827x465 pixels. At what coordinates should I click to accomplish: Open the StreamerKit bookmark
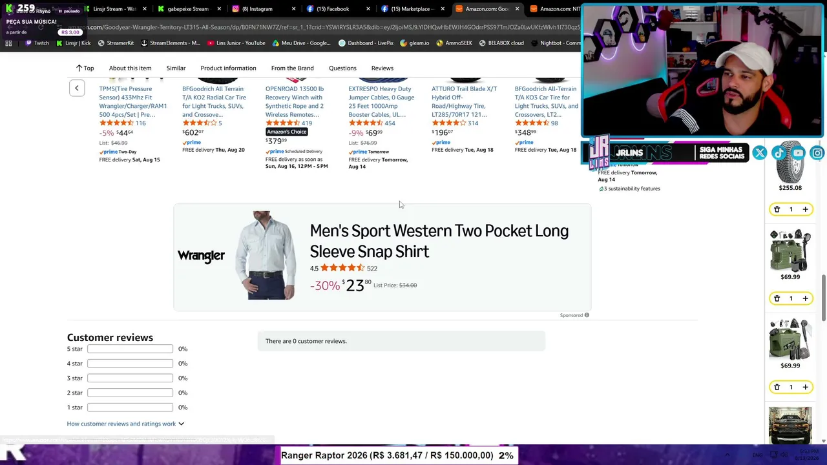[x=116, y=43]
